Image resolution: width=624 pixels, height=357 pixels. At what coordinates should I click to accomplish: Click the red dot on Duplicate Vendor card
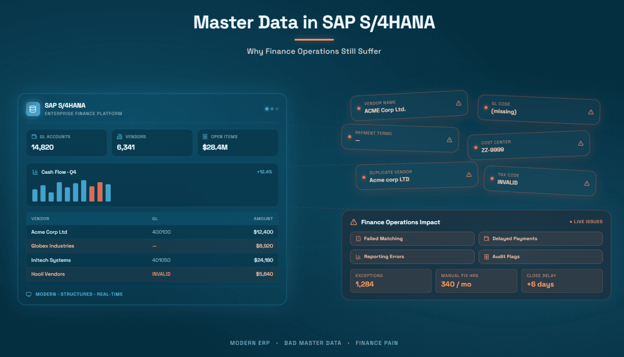point(364,177)
